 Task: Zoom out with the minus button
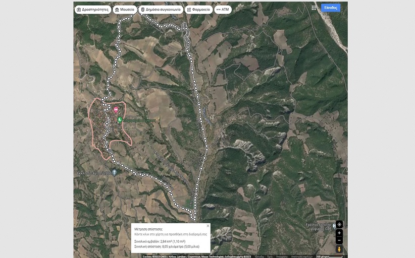pyautogui.click(x=339, y=240)
